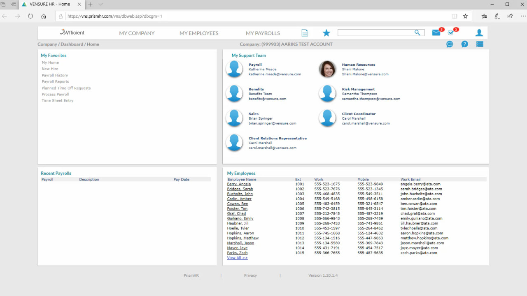527x296 pixels.
Task: Click the header search input field
Action: pyautogui.click(x=375, y=33)
